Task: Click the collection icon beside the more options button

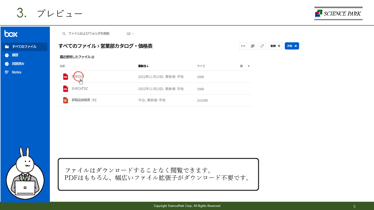Action: pyautogui.click(x=253, y=46)
